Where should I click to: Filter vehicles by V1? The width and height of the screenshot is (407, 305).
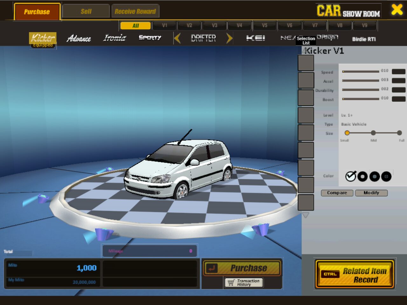[x=164, y=25]
